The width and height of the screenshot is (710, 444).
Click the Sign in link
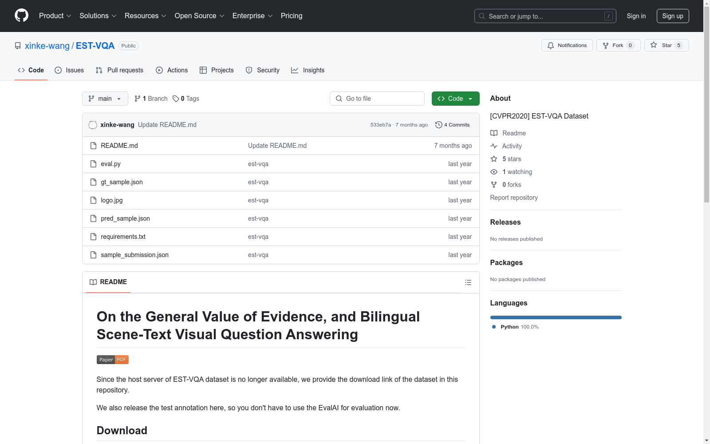pos(636,16)
